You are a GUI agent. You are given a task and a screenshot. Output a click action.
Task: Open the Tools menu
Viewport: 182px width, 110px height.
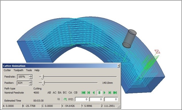[x=29, y=70]
